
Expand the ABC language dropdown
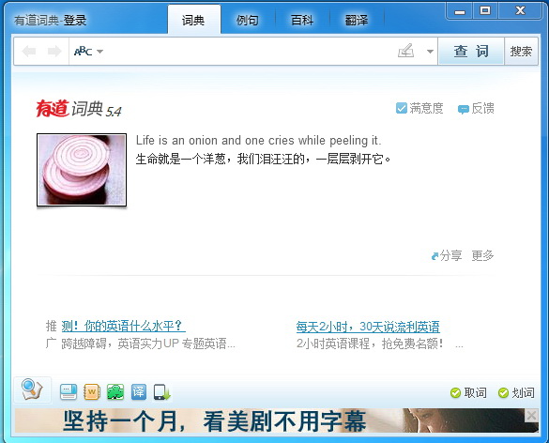88,52
